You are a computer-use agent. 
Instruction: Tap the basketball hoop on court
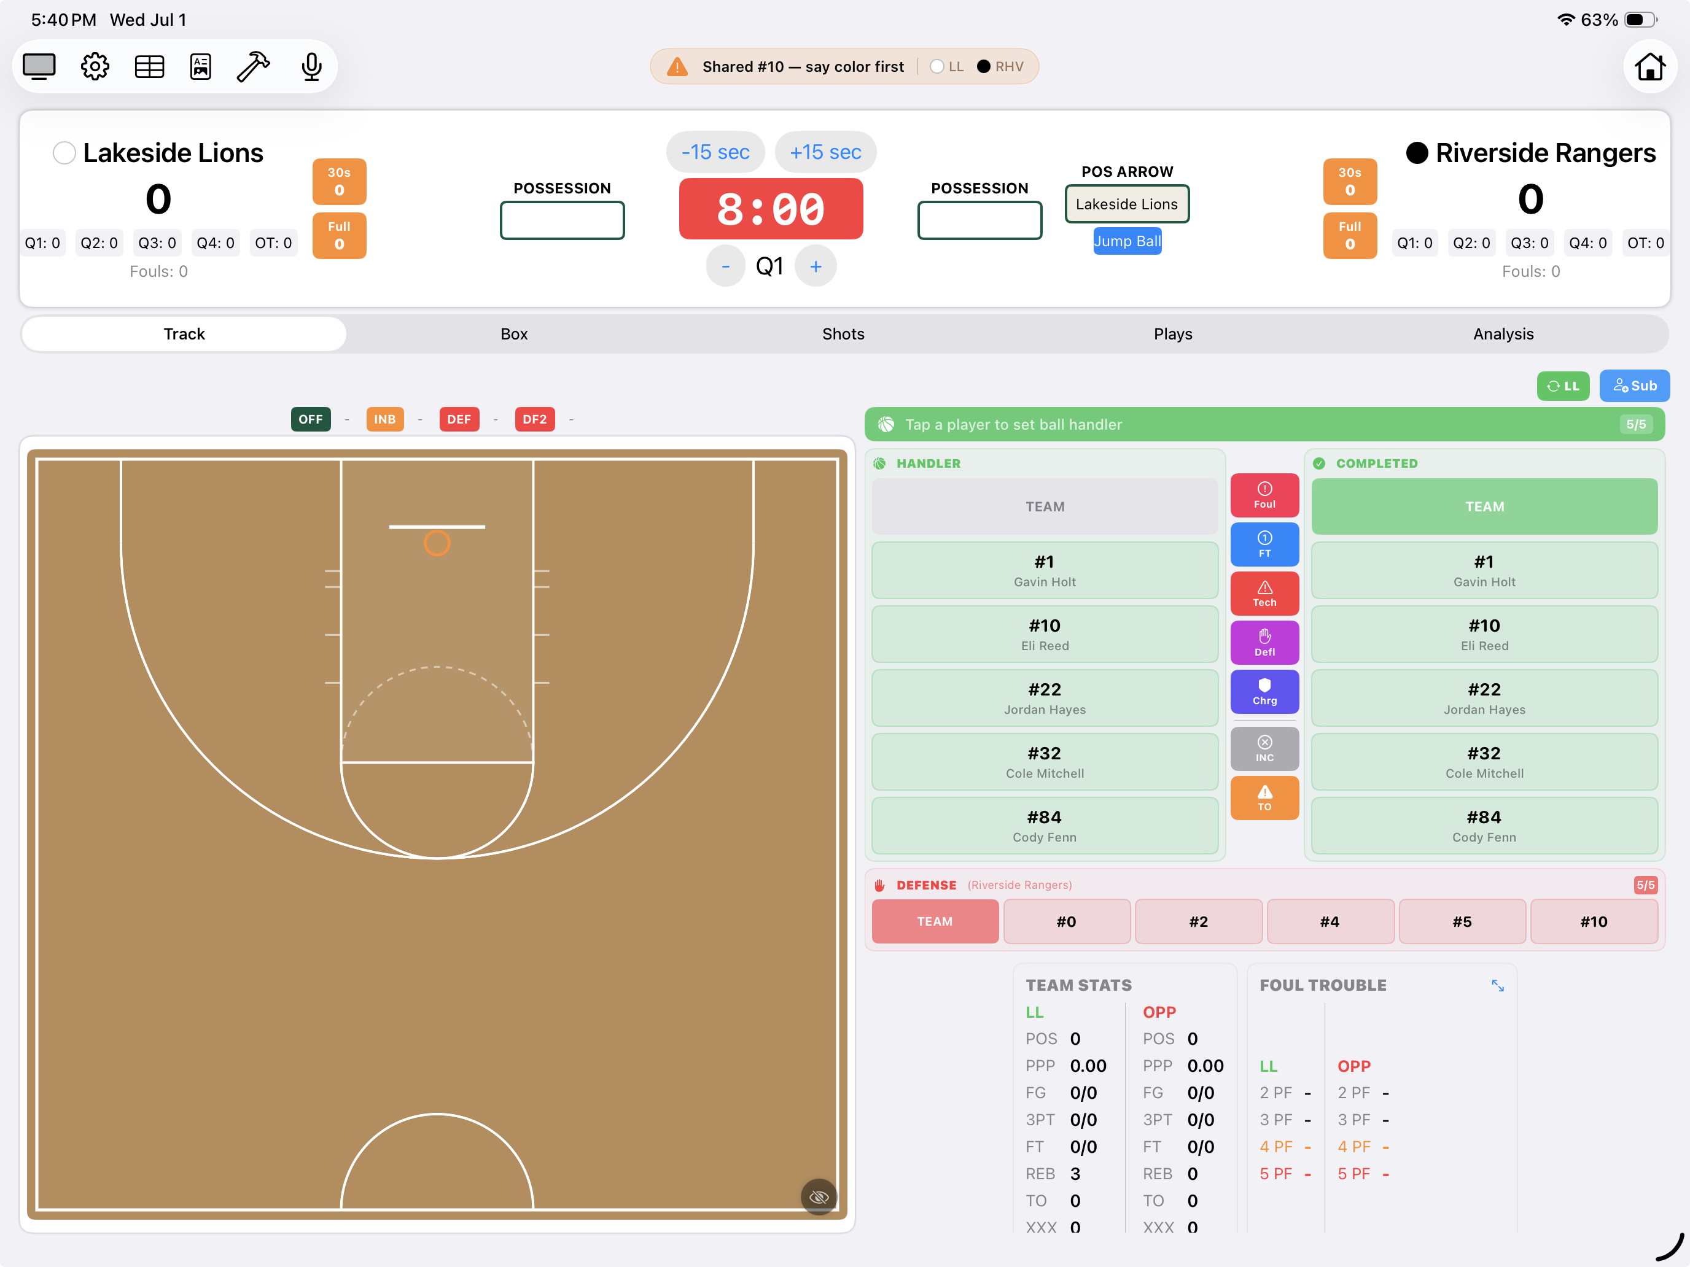(x=437, y=543)
